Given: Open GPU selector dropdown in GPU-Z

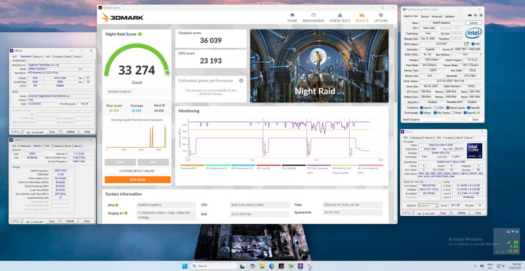Looking at the screenshot, I should [425, 119].
